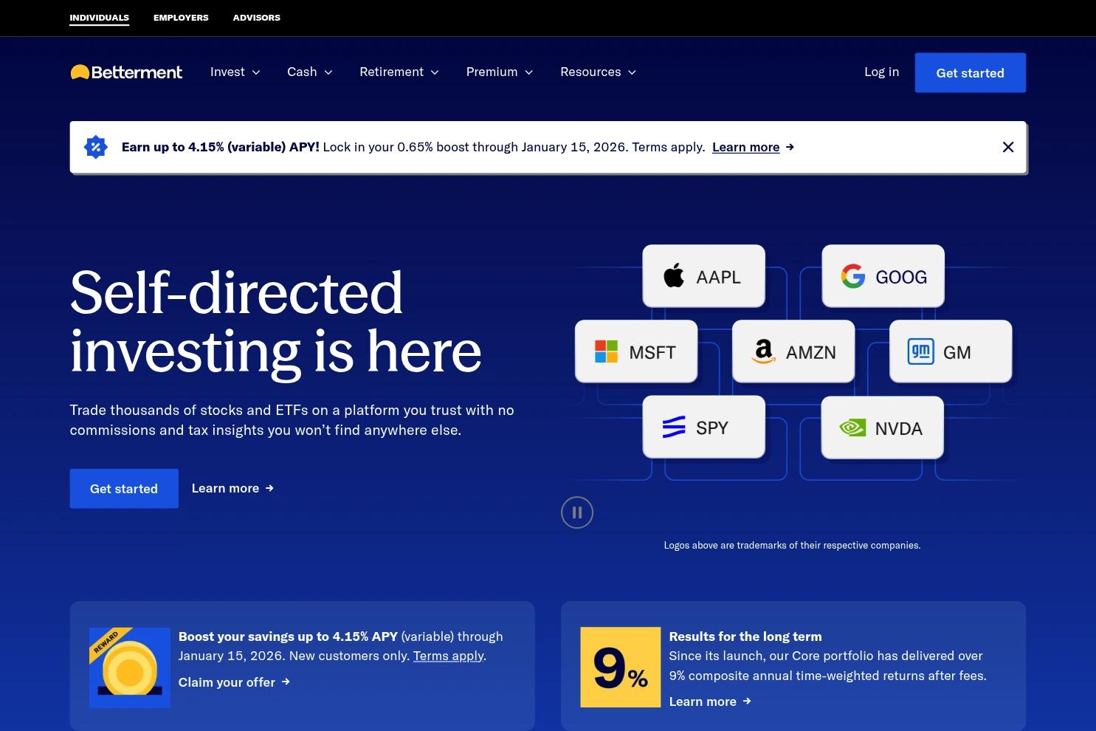Viewport: 1096px width, 731px height.
Task: Select the AAPL stock card
Action: tap(703, 276)
